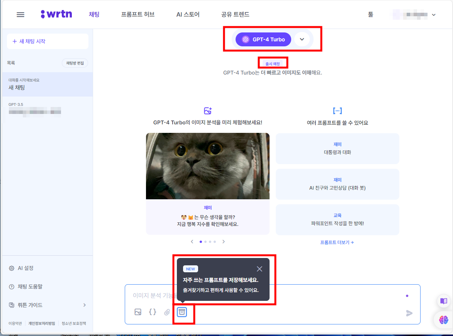The width and height of the screenshot is (453, 336).
Task: Select the 새 채팅 conversation
Action: pos(48,84)
